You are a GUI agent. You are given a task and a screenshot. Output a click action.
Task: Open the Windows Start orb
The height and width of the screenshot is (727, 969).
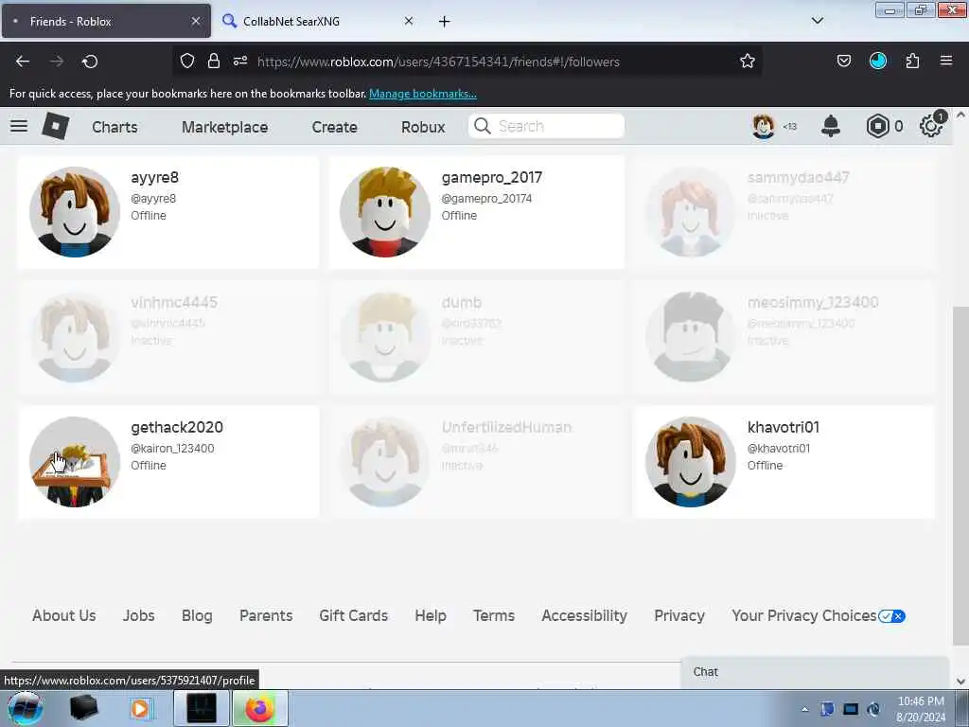tap(25, 708)
